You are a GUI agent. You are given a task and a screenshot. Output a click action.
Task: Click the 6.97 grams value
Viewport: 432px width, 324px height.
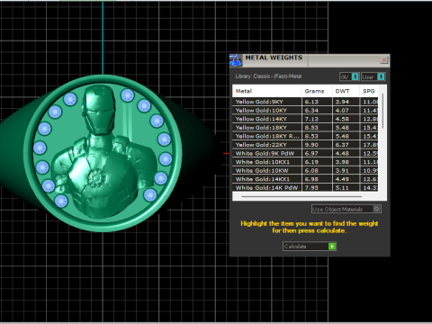[311, 154]
